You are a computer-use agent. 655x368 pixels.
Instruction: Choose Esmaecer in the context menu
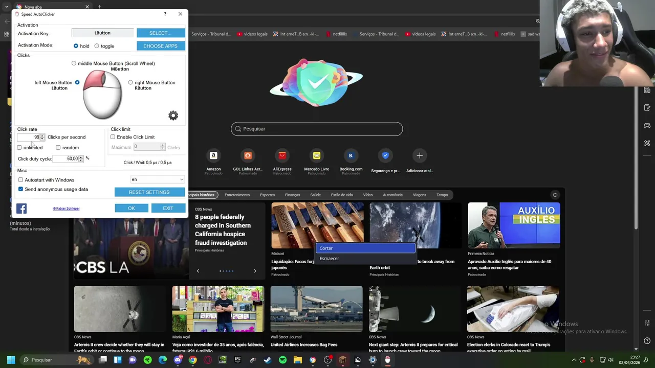tap(365, 259)
